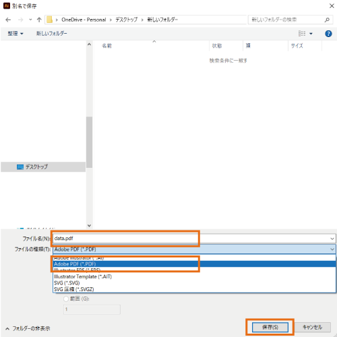Click the forward navigation arrow

point(20,20)
